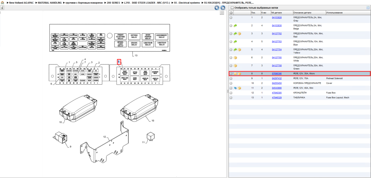Image resolution: width=371 pixels, height=178 pixels.
Task: Click plus icon in parts table header
Action: point(231,13)
